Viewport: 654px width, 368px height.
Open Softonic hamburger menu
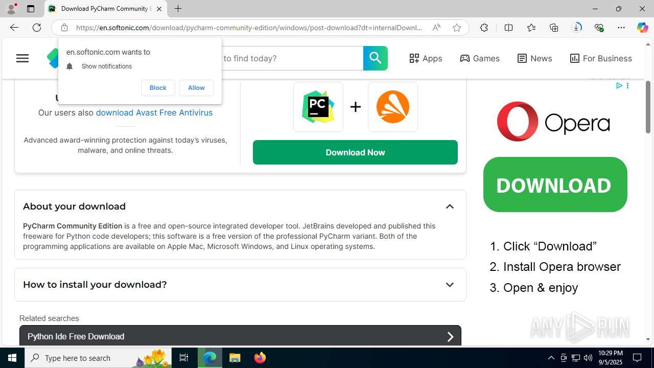tap(22, 58)
